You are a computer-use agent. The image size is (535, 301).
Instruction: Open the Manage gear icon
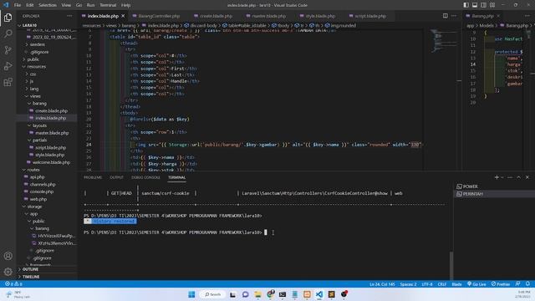pos(8,272)
